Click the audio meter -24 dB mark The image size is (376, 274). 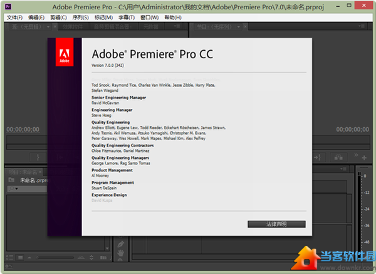coord(366,209)
